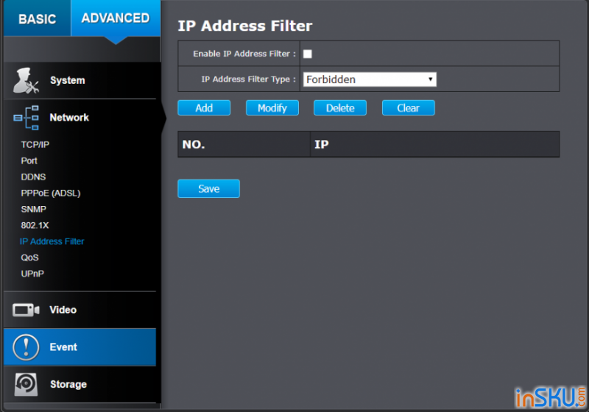
Task: Save the IP filter settings
Action: (x=208, y=189)
